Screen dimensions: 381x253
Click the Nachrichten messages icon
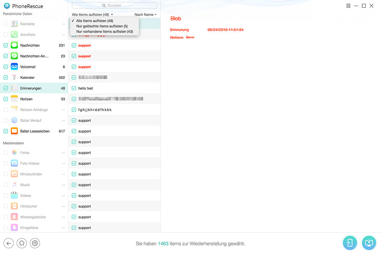pyautogui.click(x=14, y=45)
